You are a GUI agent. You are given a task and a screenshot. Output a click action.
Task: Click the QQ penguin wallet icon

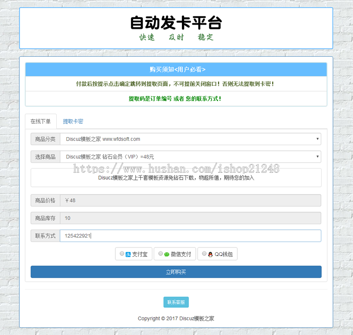click(210, 255)
